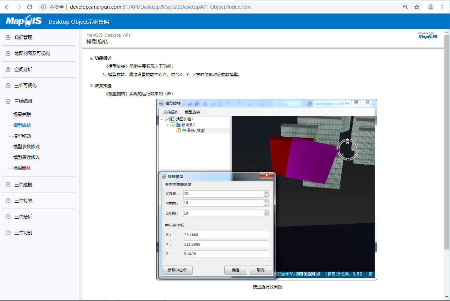Click the 三维可视化 category label
The height and width of the screenshot is (301, 450).
26,85
